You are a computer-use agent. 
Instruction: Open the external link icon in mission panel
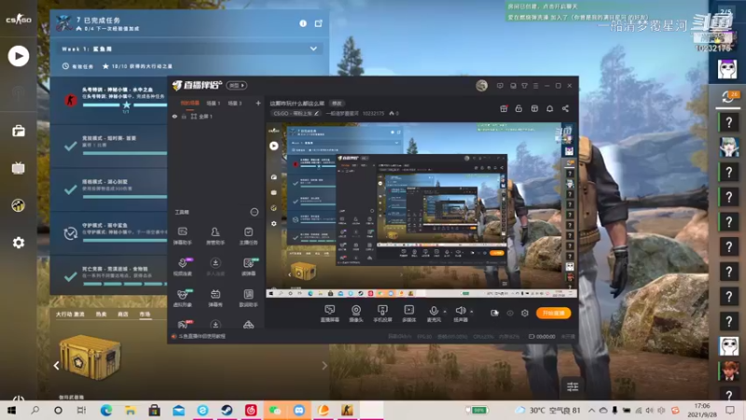(318, 23)
